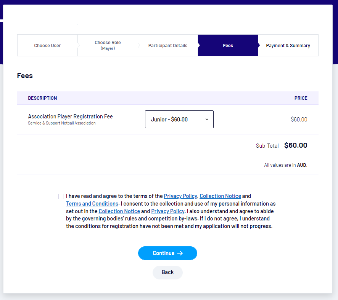Click the Continue button
The width and height of the screenshot is (338, 300).
167,253
